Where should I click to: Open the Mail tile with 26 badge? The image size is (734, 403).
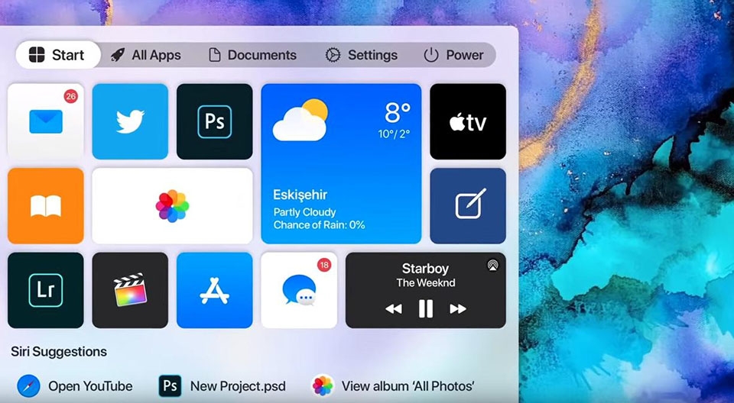[x=46, y=121]
